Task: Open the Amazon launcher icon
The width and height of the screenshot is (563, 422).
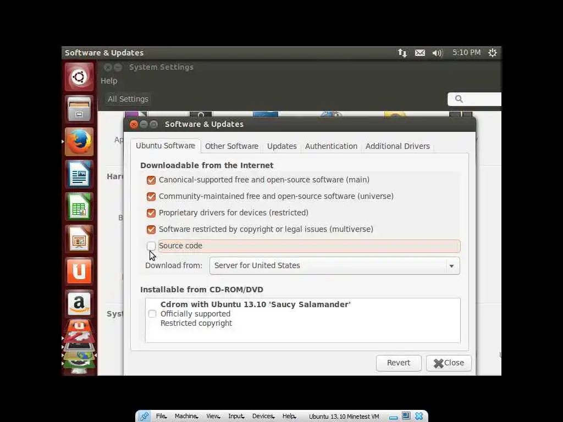Action: (79, 303)
